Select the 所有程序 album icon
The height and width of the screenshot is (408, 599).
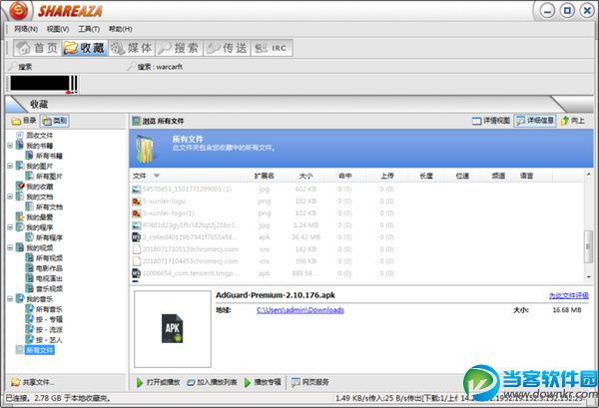click(x=29, y=237)
